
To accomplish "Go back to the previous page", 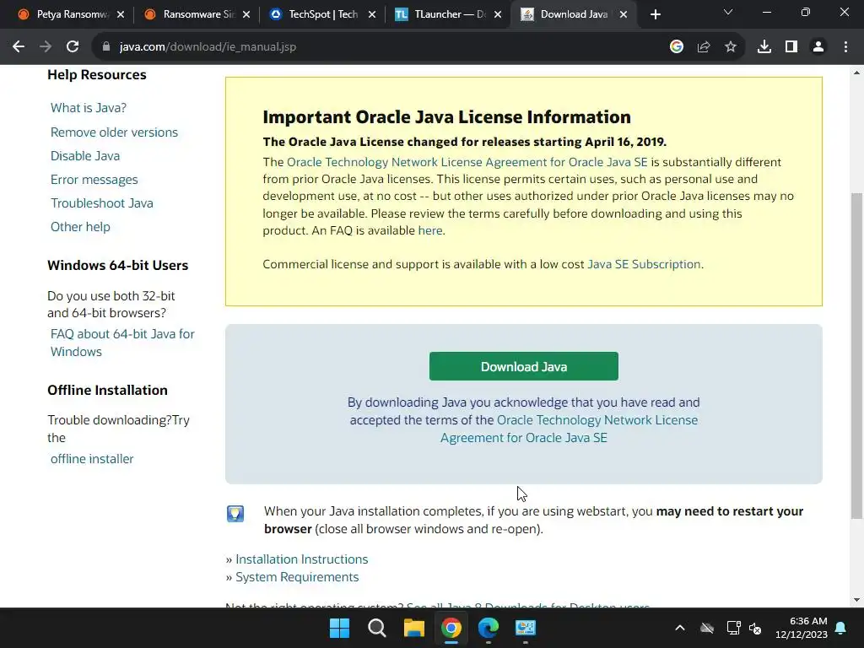I will (19, 47).
